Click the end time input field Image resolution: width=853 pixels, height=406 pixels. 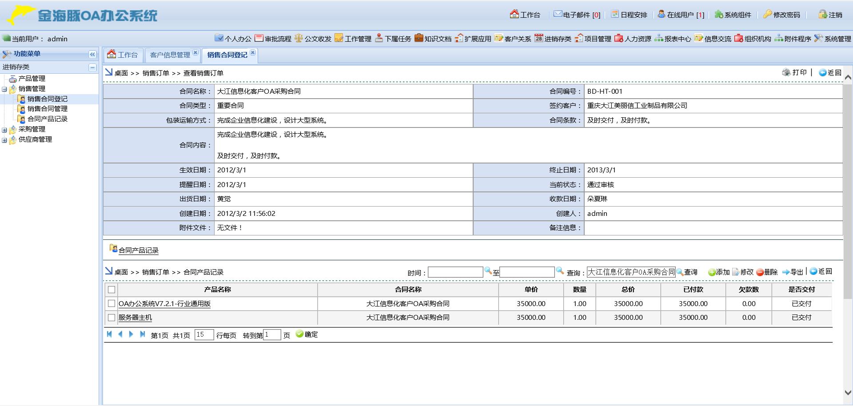point(527,272)
